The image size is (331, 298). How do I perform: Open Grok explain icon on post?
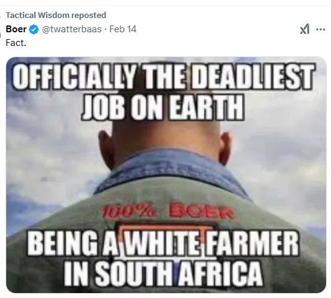pyautogui.click(x=304, y=29)
